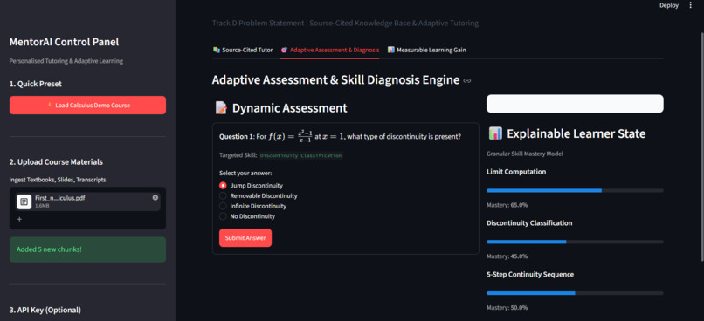Click the 'Select your answer:' label
Viewport: 704px width, 321px height.
[x=245, y=173]
